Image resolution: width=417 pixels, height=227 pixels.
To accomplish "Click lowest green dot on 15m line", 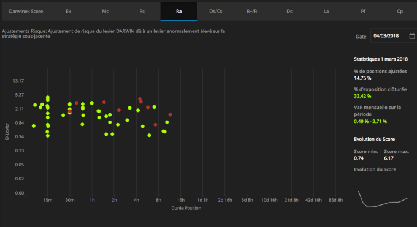I will (x=48, y=136).
